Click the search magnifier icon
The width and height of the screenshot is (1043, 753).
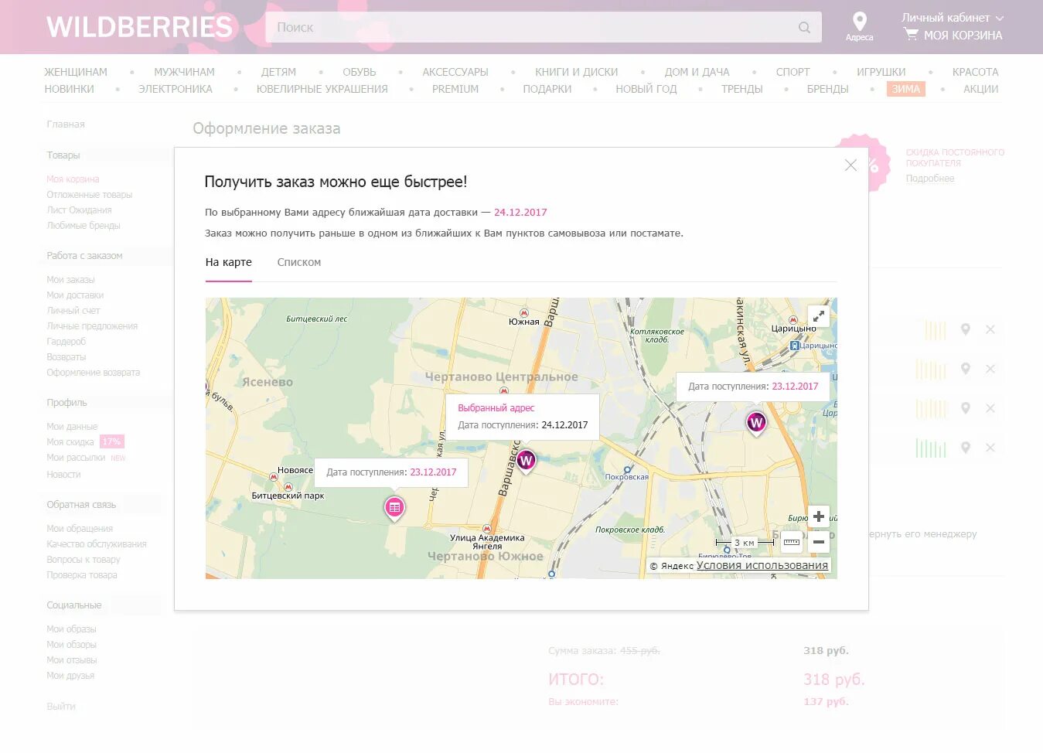(804, 27)
